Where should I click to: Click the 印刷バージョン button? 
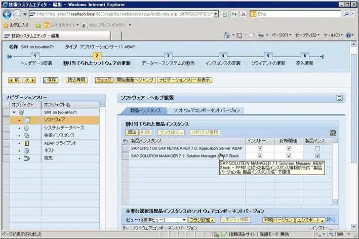pos(278,220)
